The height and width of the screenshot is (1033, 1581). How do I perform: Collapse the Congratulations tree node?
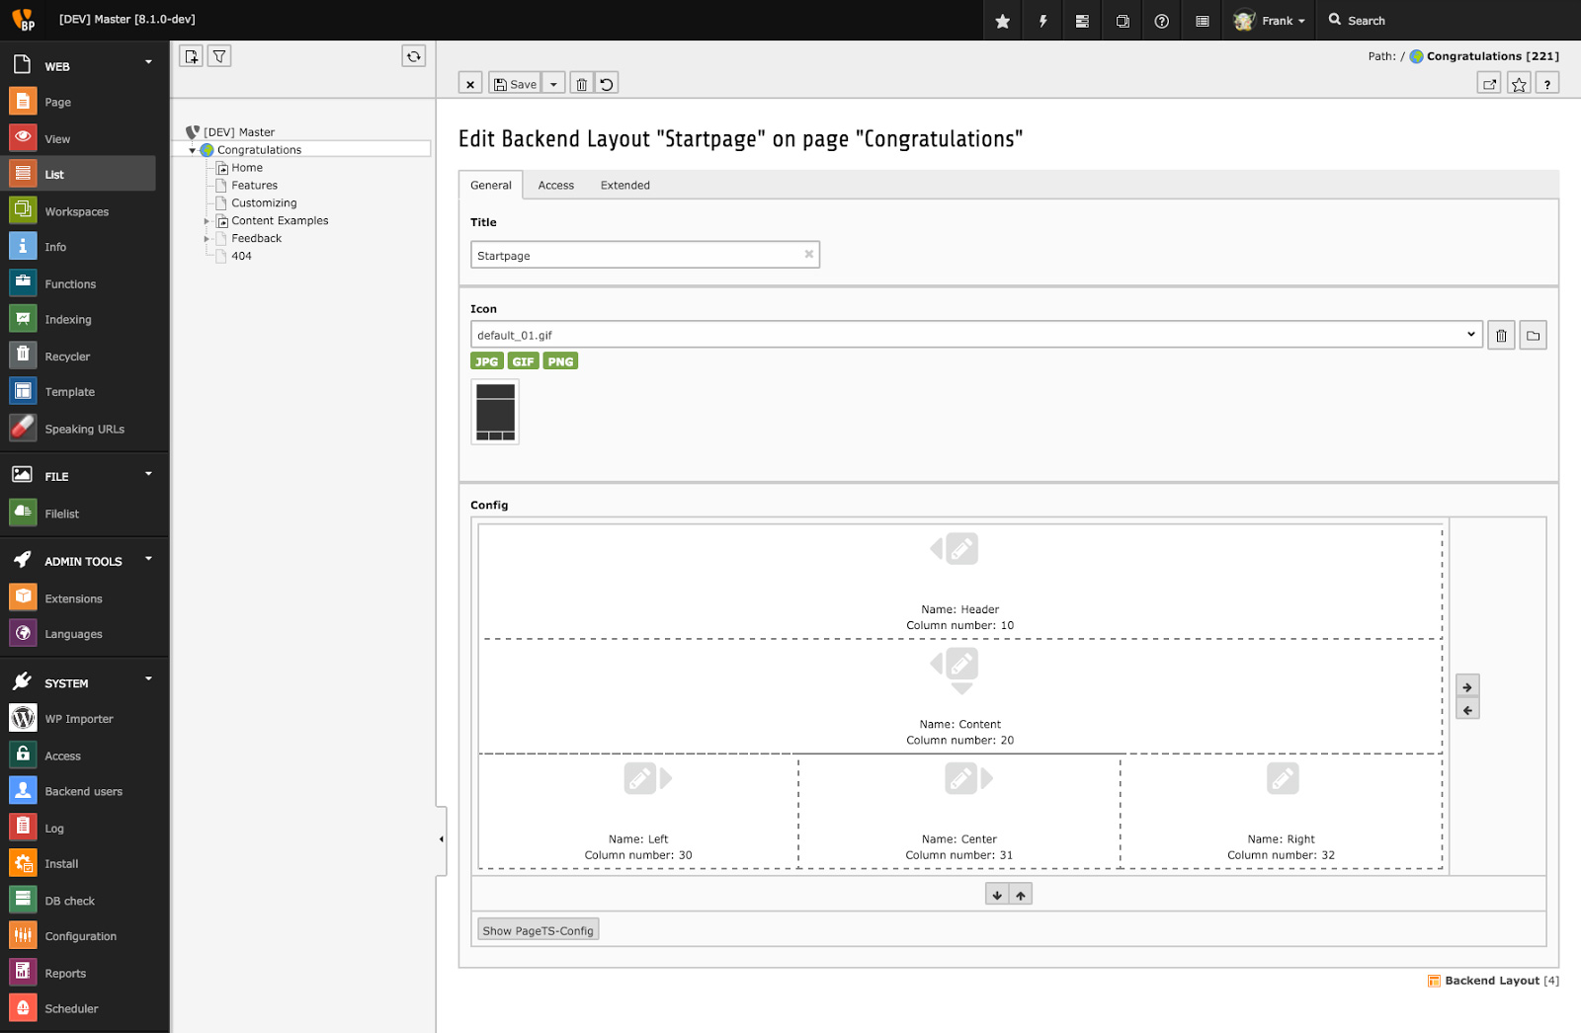click(192, 150)
